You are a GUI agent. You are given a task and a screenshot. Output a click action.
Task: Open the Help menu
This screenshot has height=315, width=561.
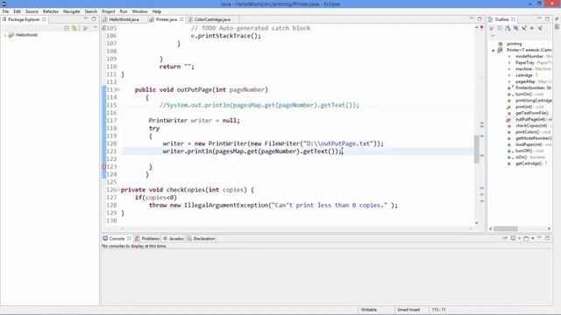click(157, 11)
